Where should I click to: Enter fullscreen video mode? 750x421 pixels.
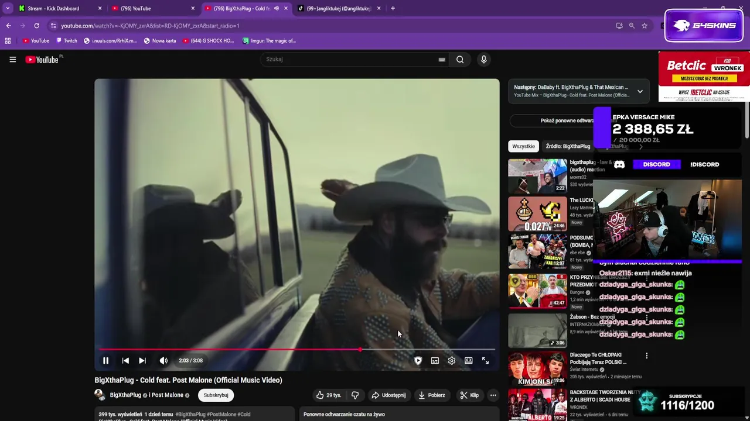click(x=485, y=361)
